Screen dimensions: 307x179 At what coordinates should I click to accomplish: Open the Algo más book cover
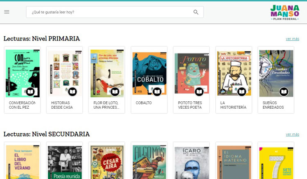149,162
